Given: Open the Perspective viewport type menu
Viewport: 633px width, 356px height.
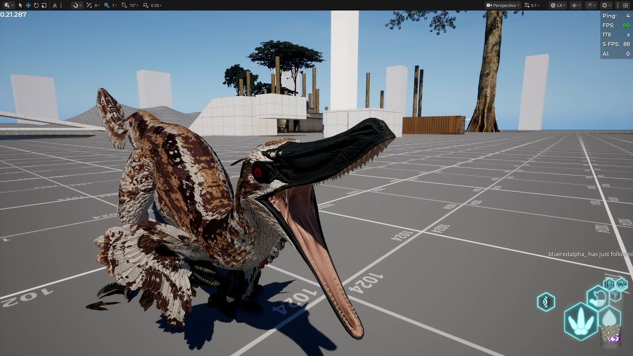Looking at the screenshot, I should pos(503,5).
